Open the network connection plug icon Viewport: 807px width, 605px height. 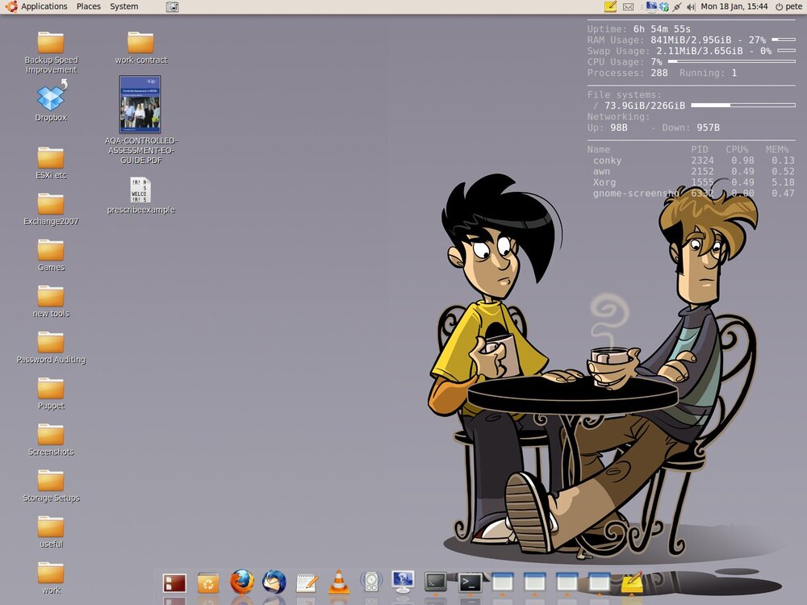point(677,7)
